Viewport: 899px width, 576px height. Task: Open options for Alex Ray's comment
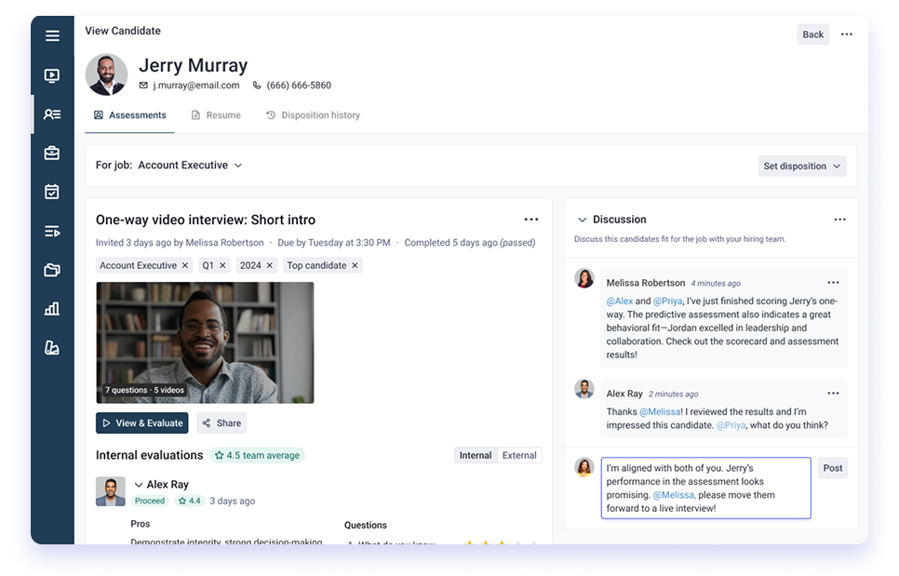pyautogui.click(x=833, y=394)
